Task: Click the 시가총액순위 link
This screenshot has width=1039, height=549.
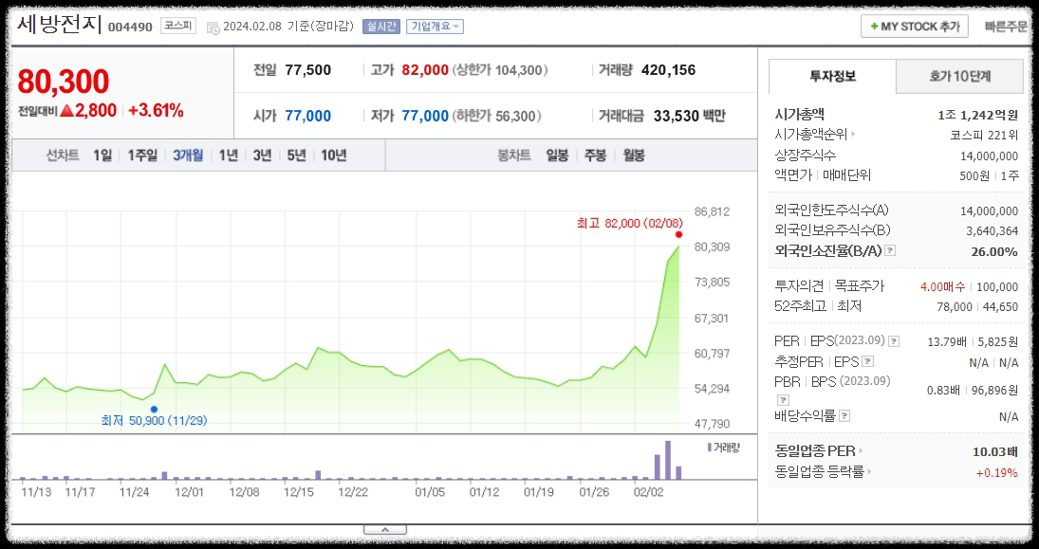Action: [811, 135]
